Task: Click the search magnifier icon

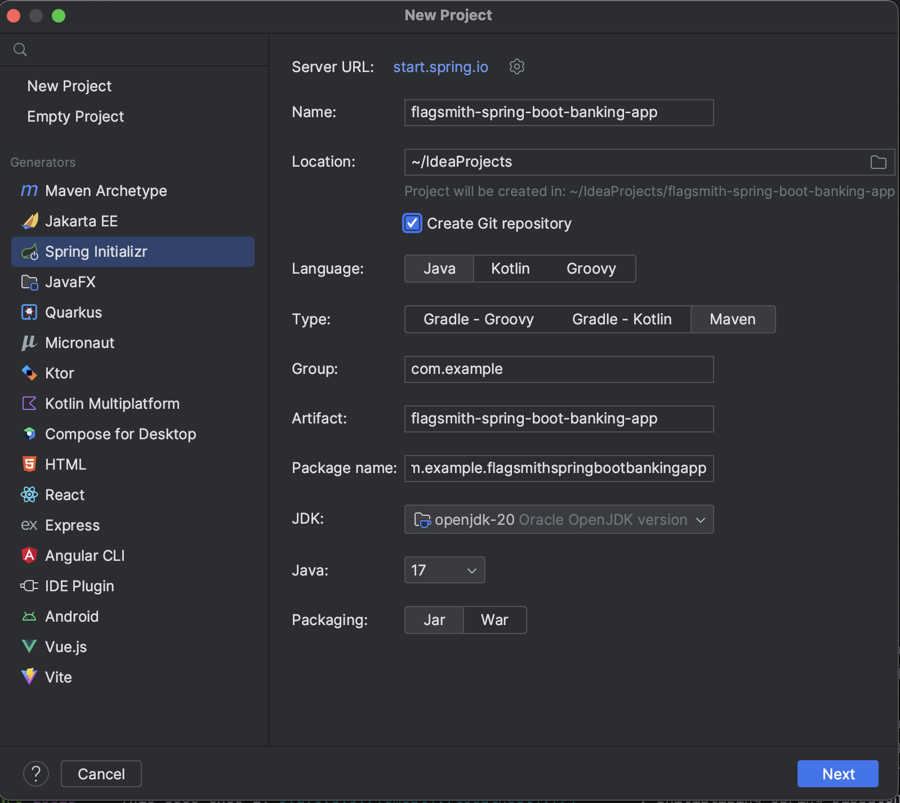Action: [20, 50]
